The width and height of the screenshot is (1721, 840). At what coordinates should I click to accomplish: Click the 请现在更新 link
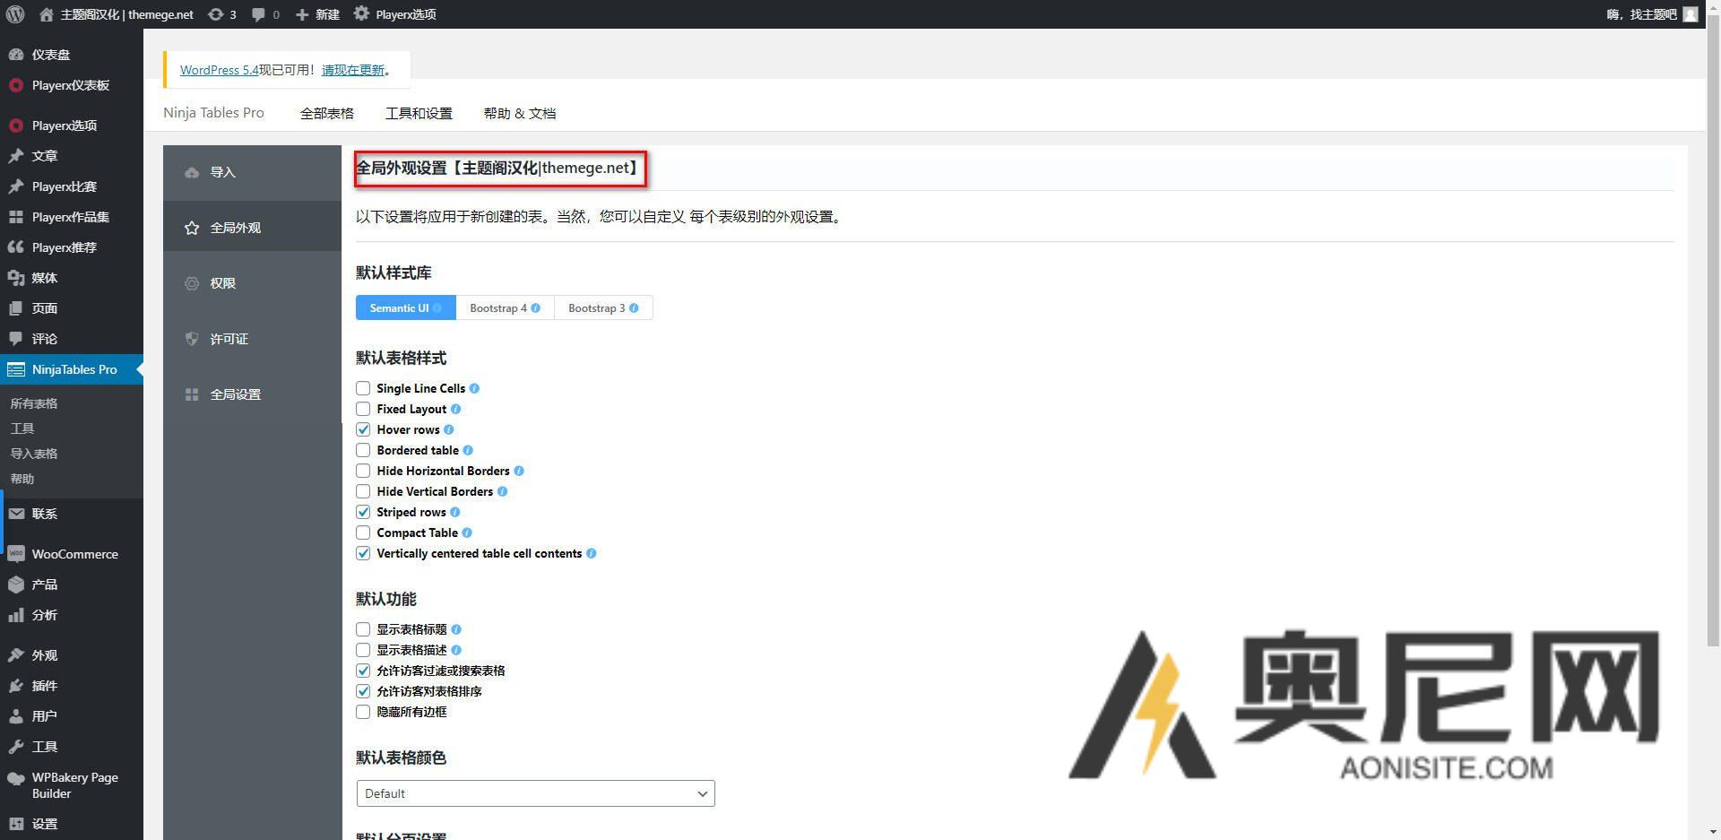point(353,70)
